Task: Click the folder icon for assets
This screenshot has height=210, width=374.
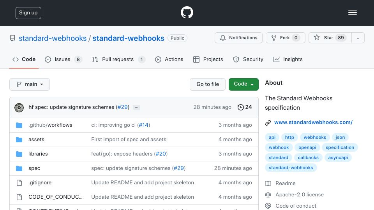Action: 19,140
